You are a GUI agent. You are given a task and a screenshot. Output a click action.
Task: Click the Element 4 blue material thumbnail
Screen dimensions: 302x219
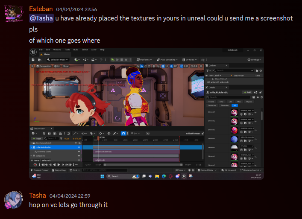click(234, 139)
